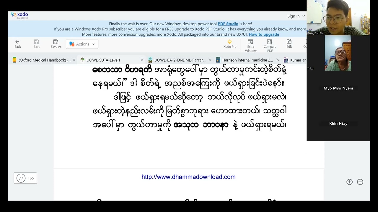378x212 pixels.
Task: Open the Sign In dropdown
Action: (296, 16)
